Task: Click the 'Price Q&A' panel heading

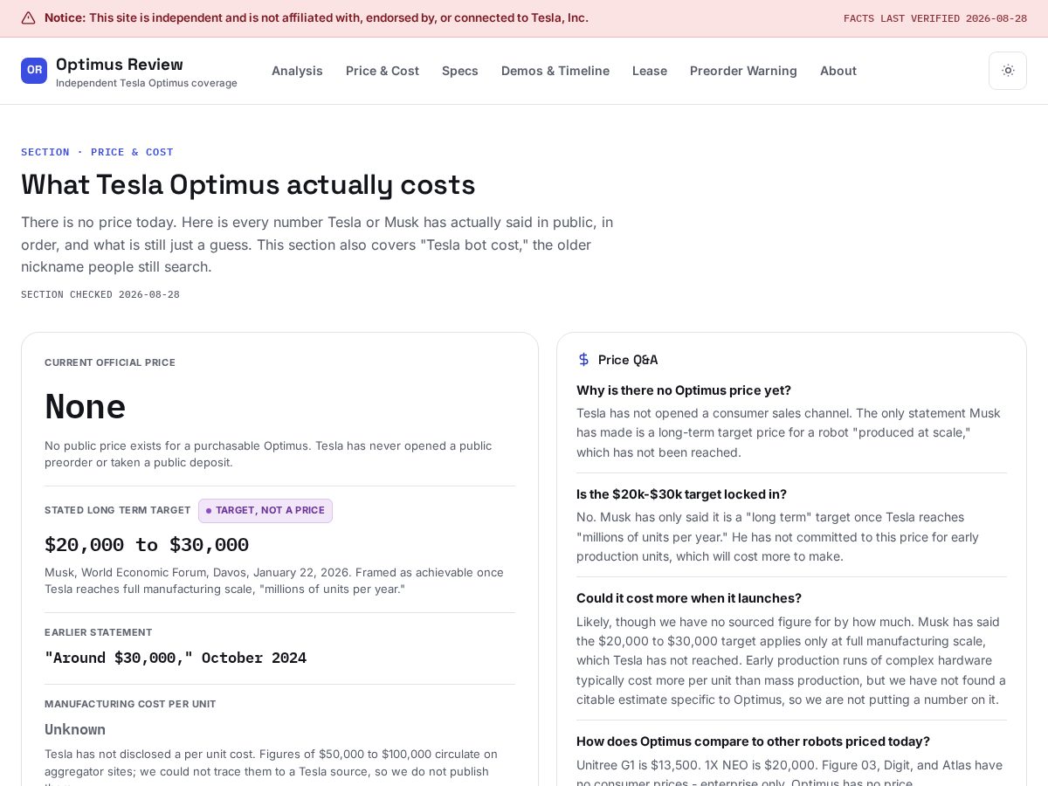Action: pyautogui.click(x=628, y=360)
